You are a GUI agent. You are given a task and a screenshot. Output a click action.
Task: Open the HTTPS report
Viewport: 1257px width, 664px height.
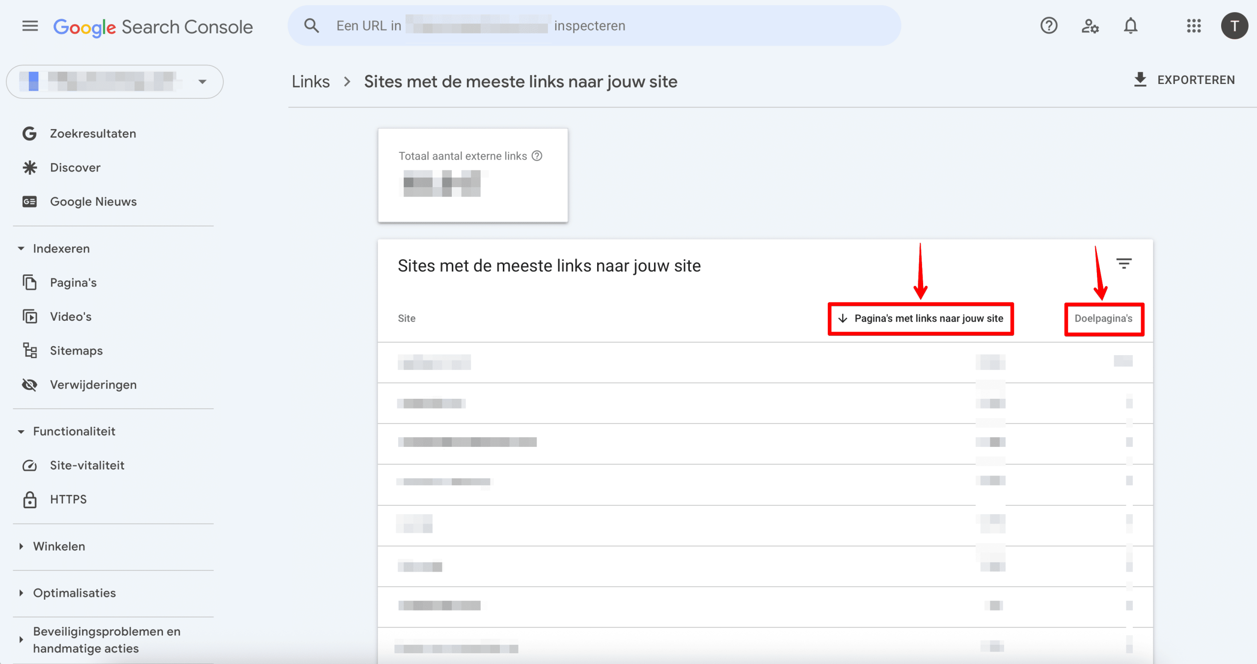tap(68, 499)
